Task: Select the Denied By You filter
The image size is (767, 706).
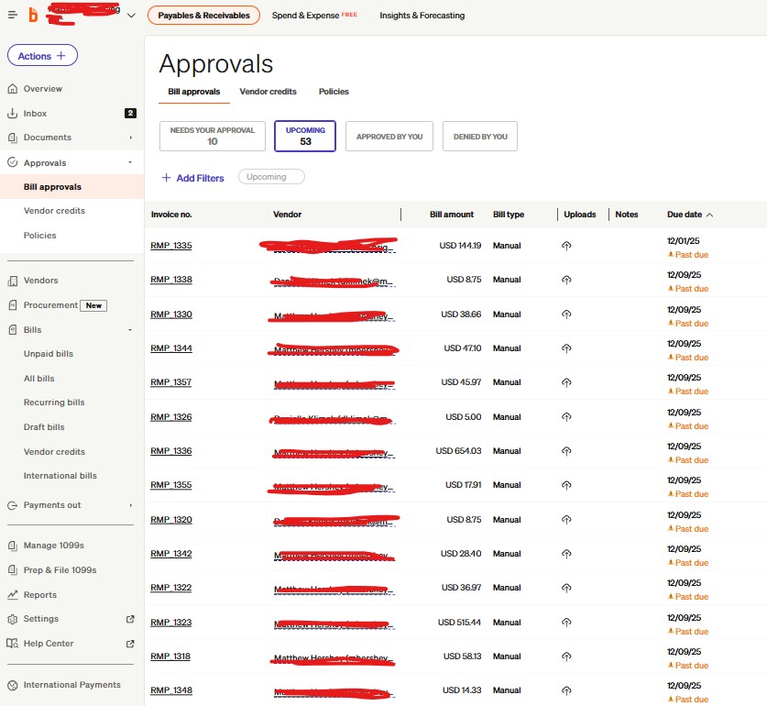Action: (x=479, y=137)
